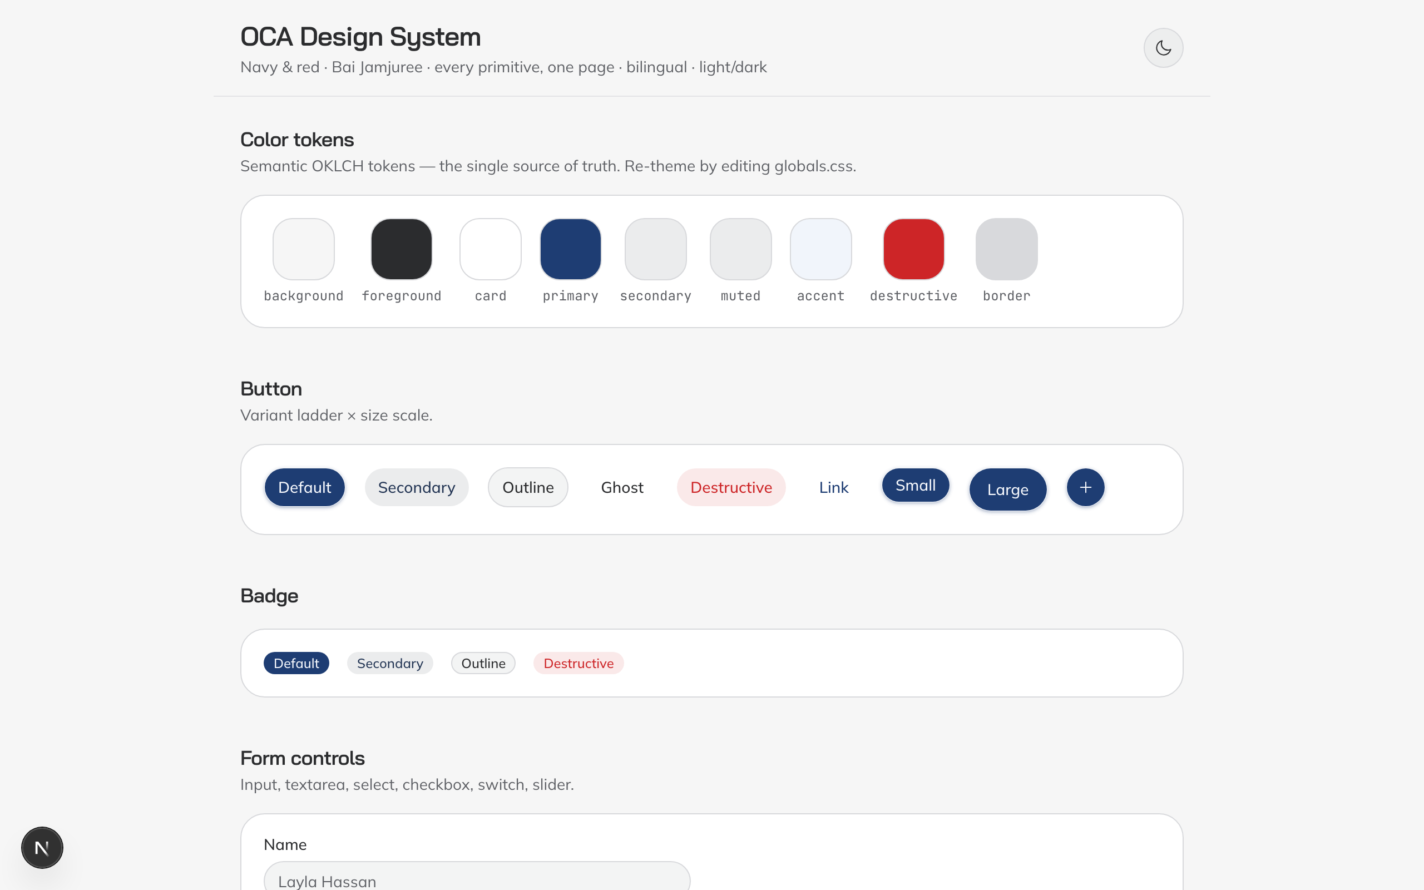Click the Small size button
Image resolution: width=1424 pixels, height=890 pixels.
tap(915, 485)
